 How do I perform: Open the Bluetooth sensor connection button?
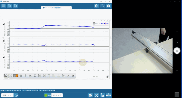pyautogui.click(x=96, y=6)
